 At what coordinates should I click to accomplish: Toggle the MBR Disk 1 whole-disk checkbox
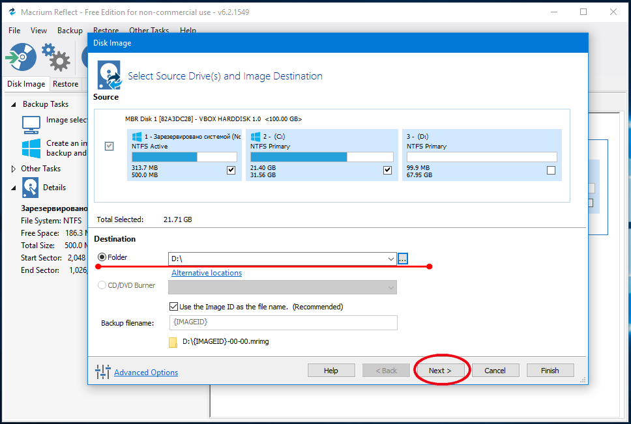click(x=109, y=146)
